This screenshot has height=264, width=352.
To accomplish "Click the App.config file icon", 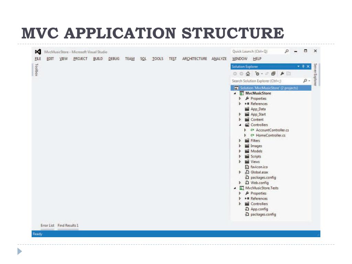I will tap(247, 209).
